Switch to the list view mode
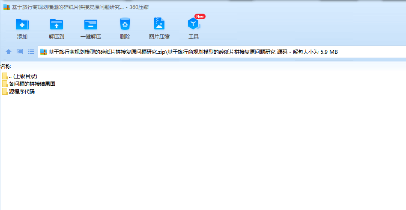 31,52
